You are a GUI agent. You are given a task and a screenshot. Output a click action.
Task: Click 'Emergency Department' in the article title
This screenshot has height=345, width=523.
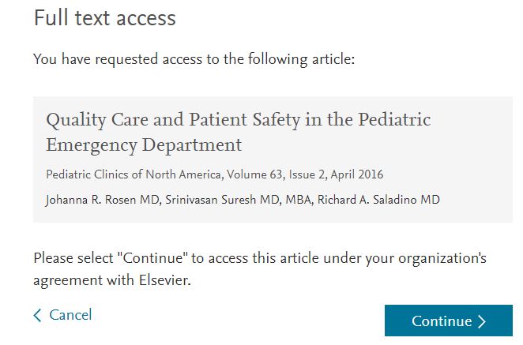[x=144, y=145]
